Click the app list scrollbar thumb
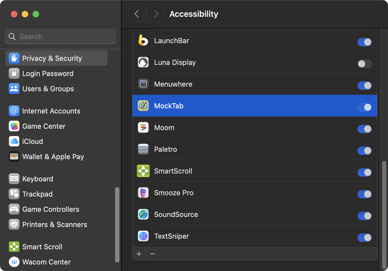 (x=384, y=215)
